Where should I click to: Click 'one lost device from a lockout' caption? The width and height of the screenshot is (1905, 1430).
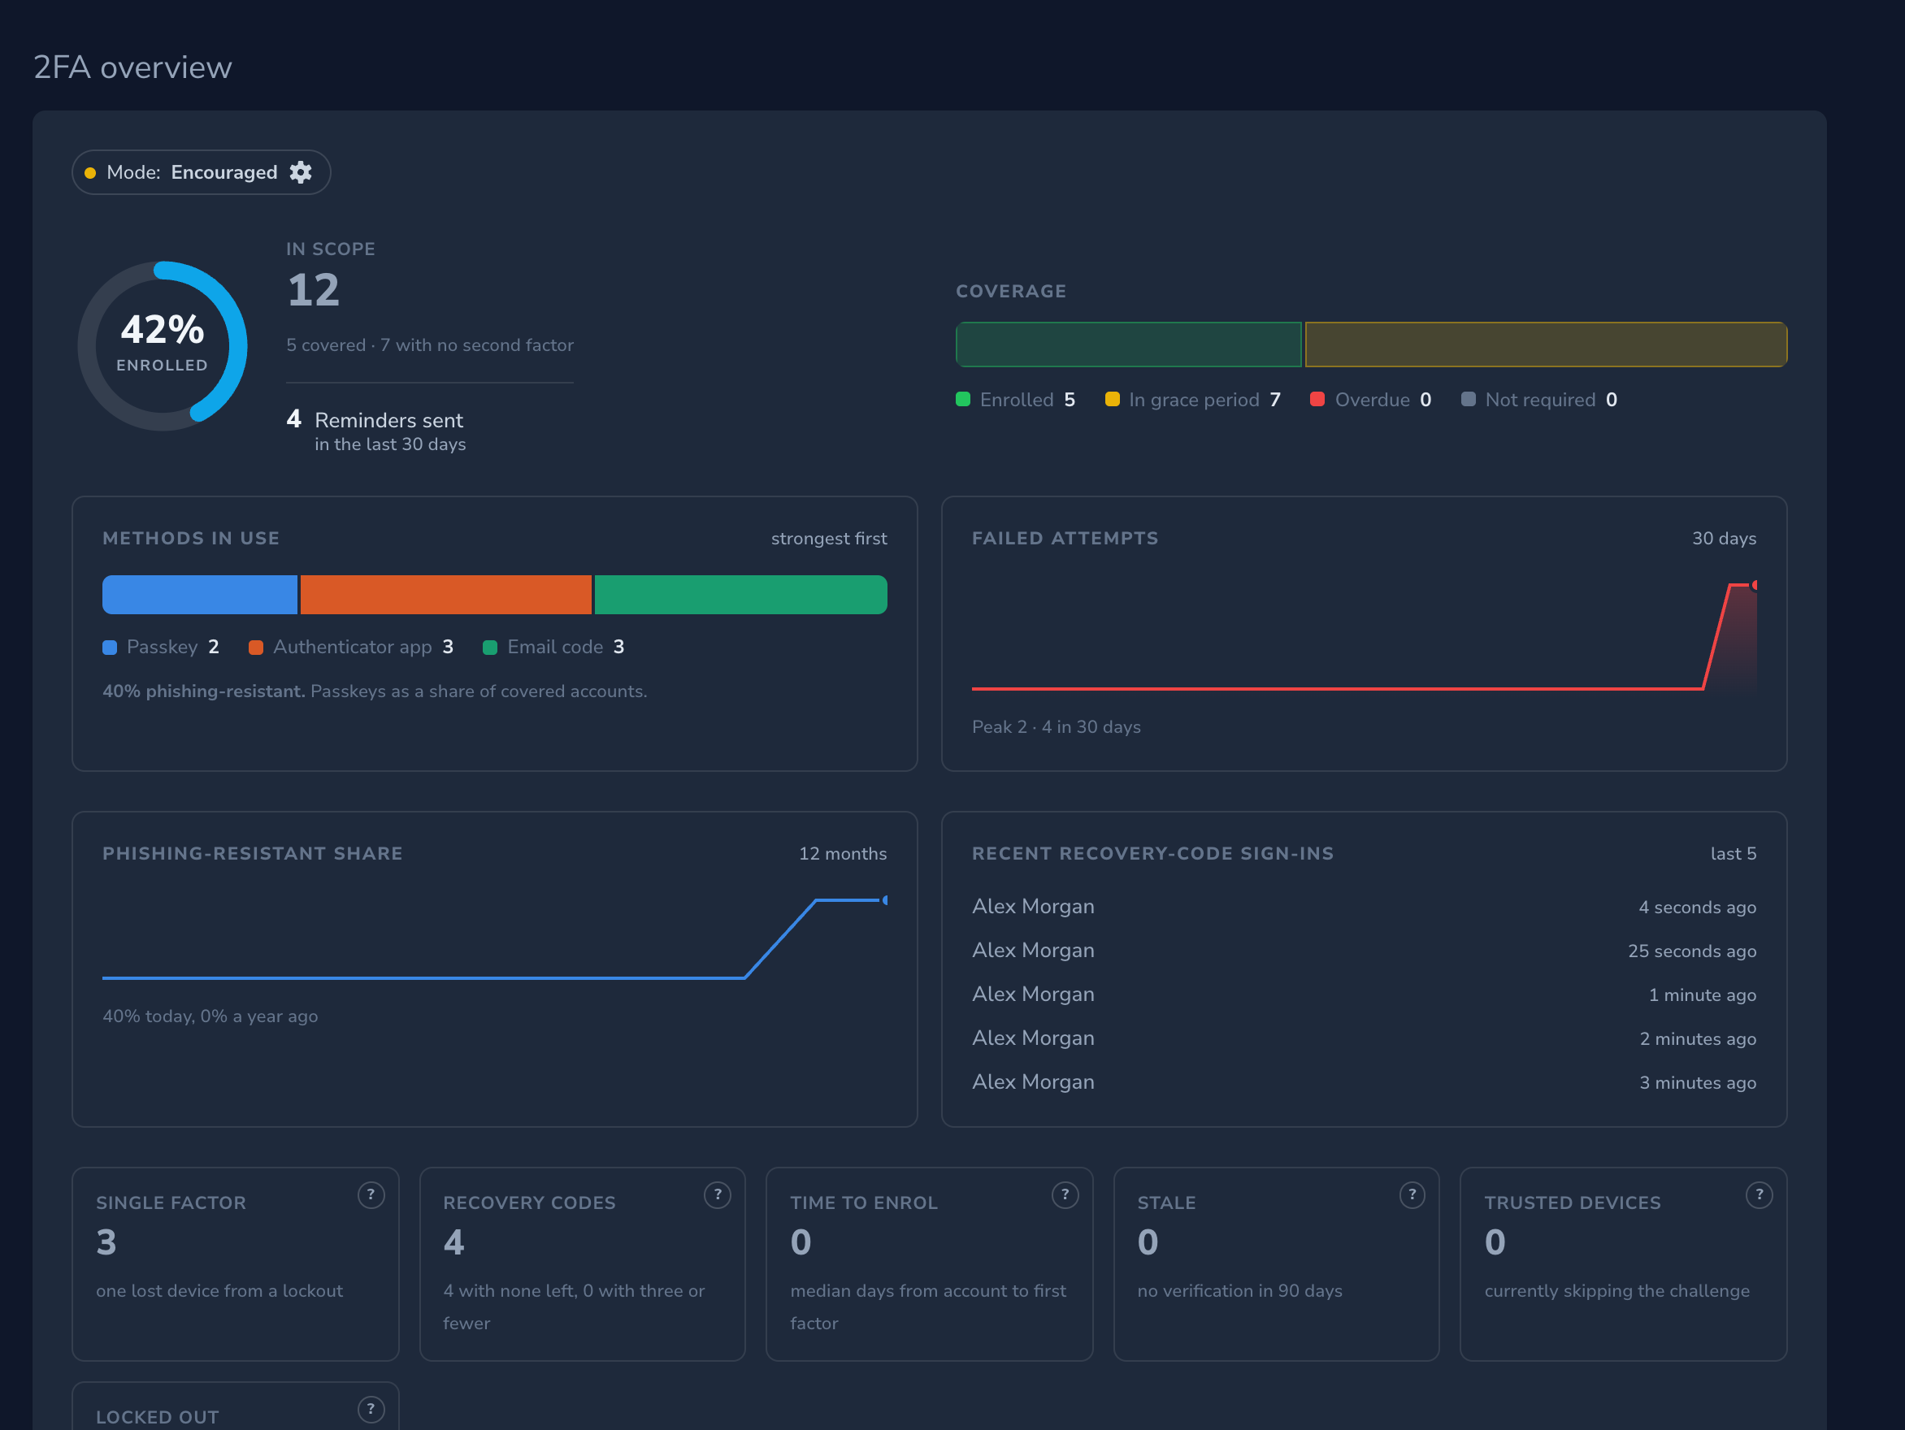(219, 1291)
